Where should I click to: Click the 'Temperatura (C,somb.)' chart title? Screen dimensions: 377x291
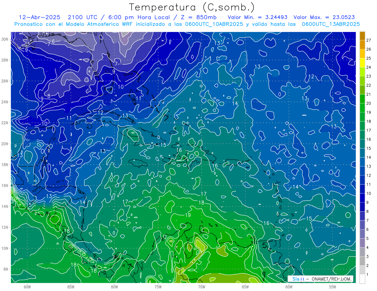[192, 7]
